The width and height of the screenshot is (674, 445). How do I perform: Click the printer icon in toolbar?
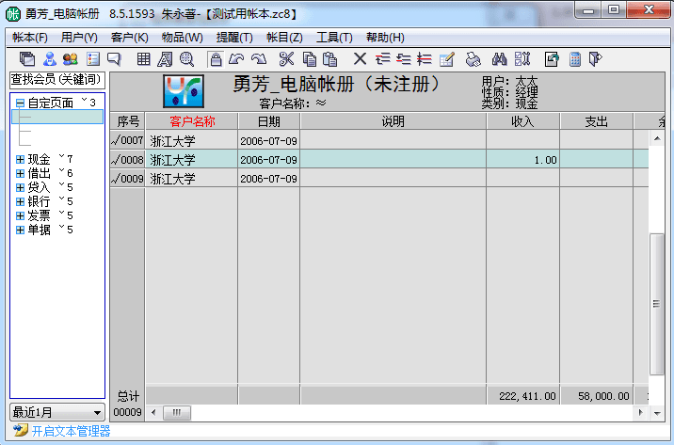[x=473, y=59]
